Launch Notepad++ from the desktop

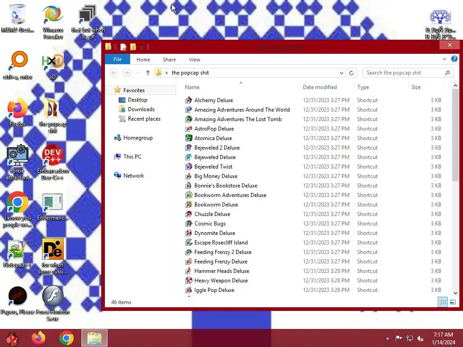(x=18, y=253)
